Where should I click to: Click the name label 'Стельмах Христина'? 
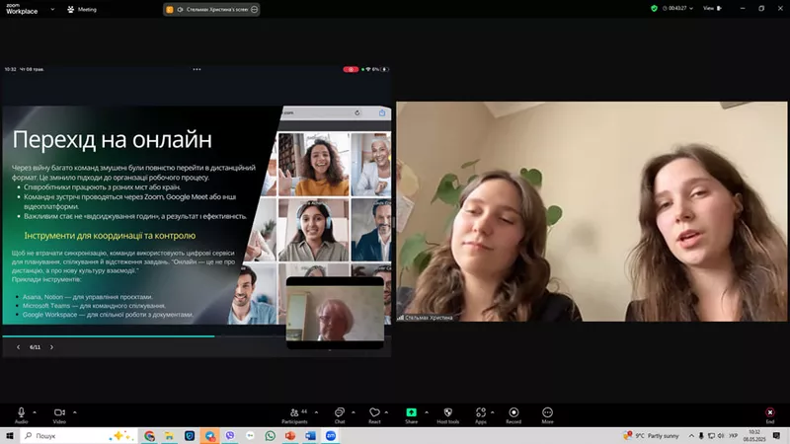point(429,318)
